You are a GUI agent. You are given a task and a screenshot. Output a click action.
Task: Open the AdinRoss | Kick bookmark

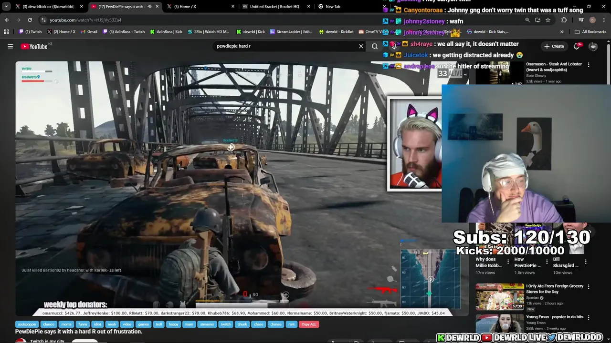point(166,32)
